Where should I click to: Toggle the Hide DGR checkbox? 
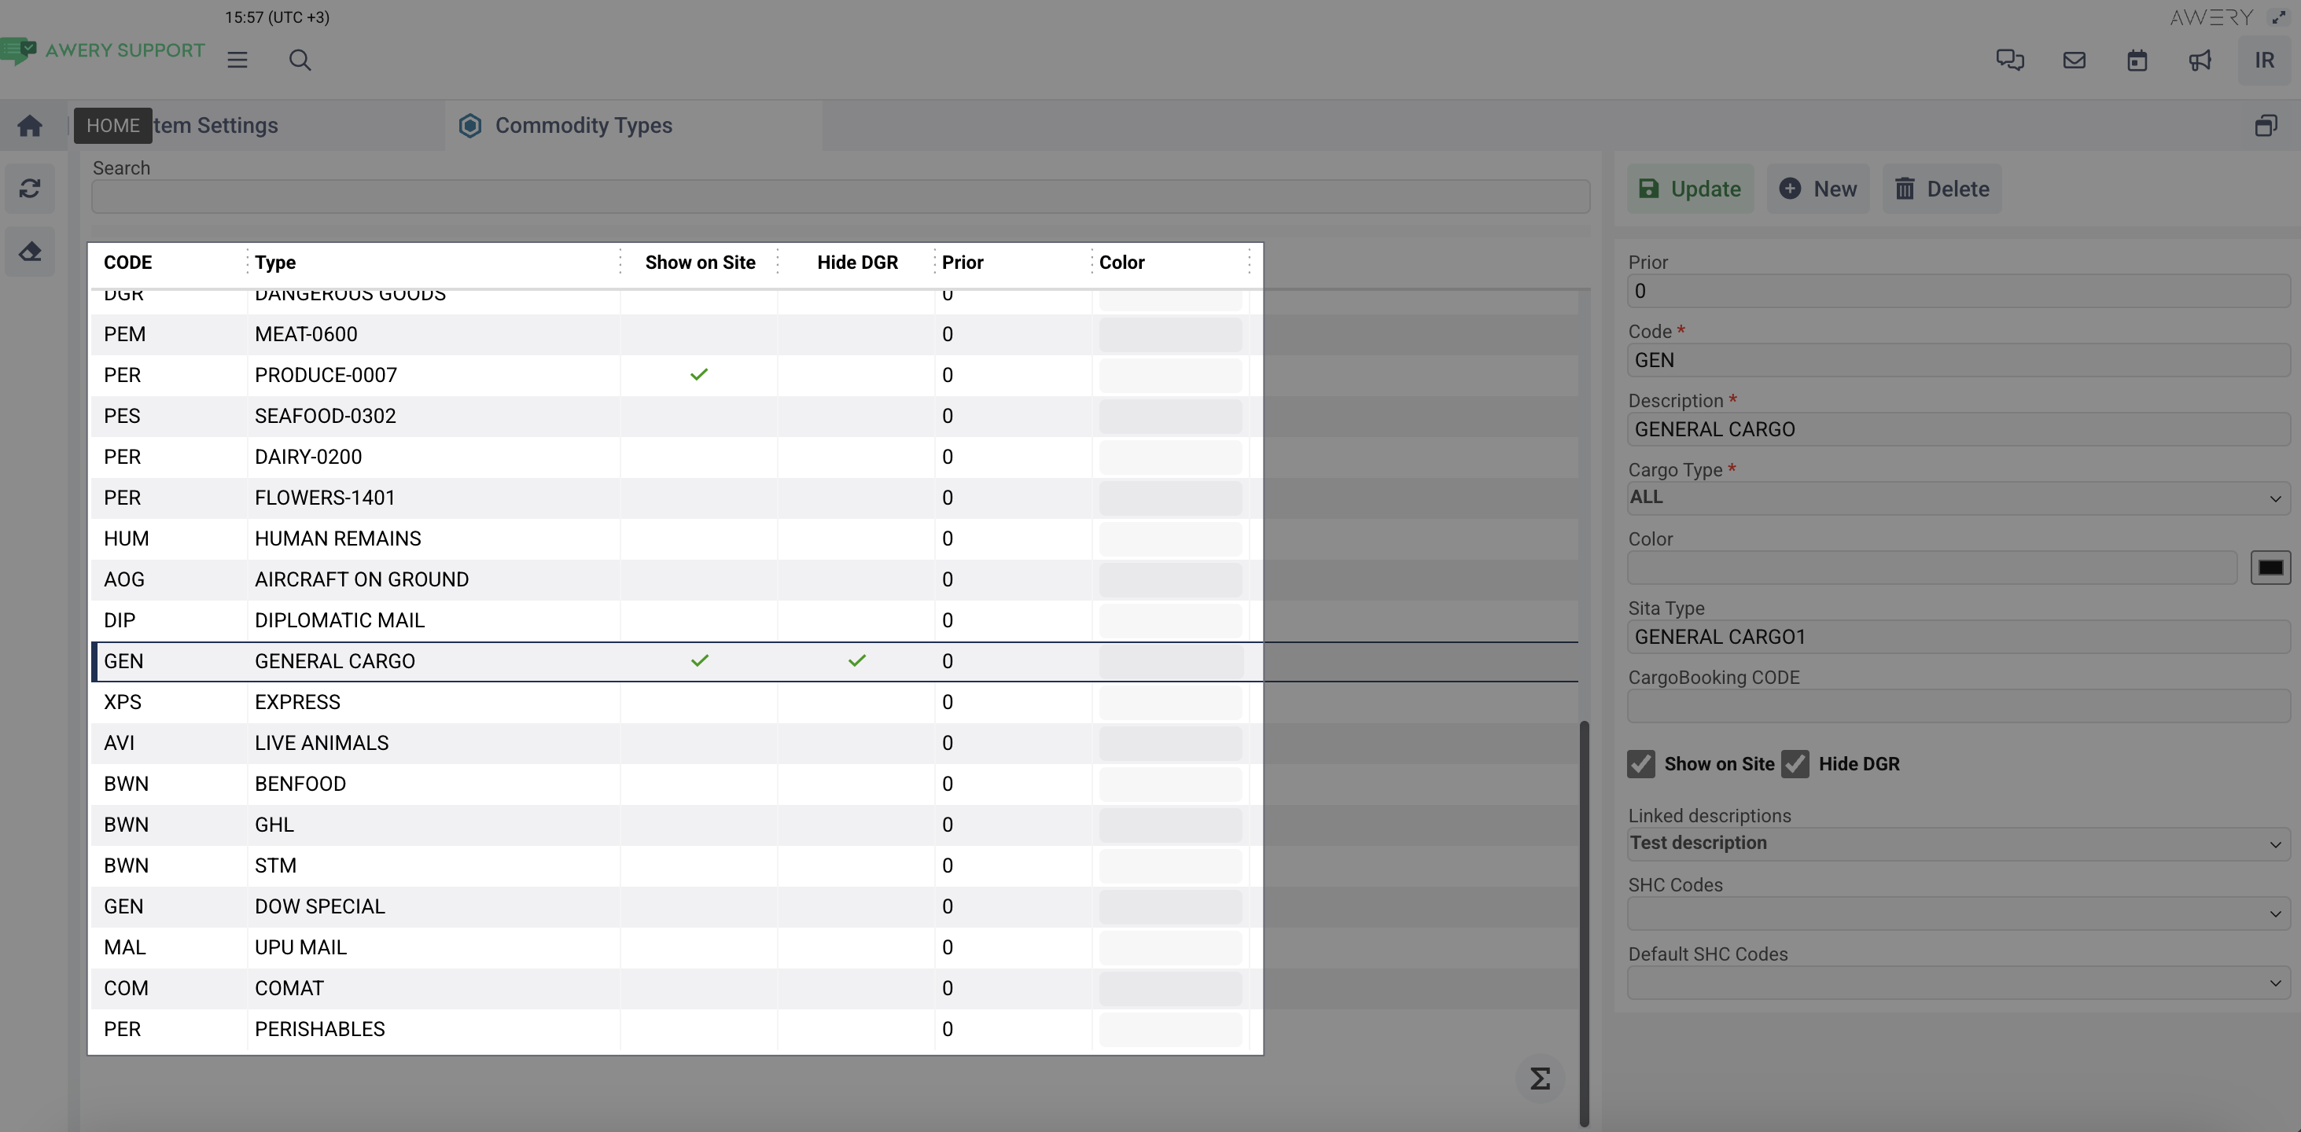point(1795,764)
